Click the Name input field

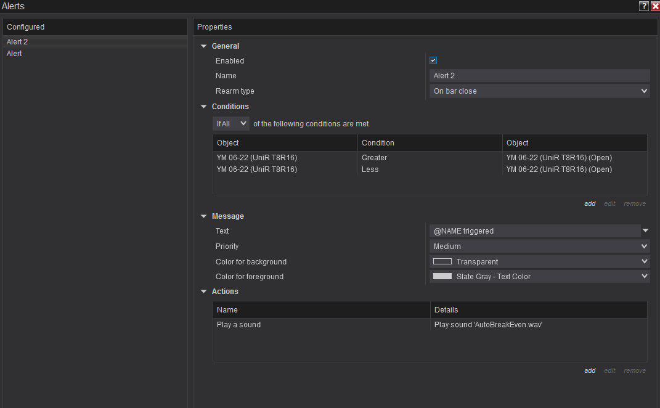(539, 76)
